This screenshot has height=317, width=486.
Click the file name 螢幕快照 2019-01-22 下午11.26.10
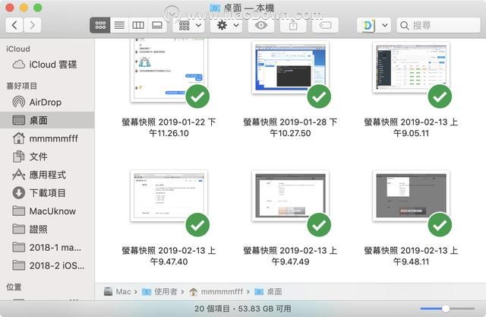pyautogui.click(x=169, y=128)
